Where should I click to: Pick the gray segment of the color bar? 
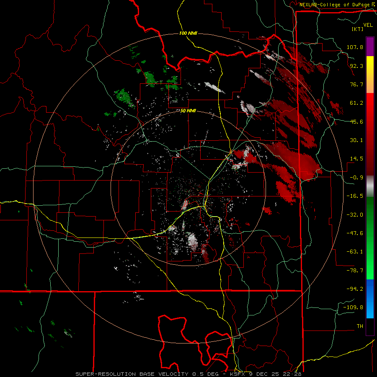370,186
